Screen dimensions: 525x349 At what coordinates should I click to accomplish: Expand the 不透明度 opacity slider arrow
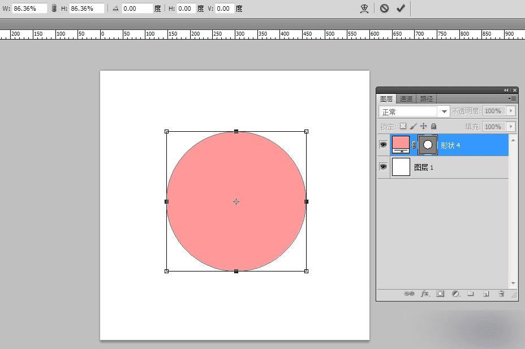pyautogui.click(x=511, y=111)
